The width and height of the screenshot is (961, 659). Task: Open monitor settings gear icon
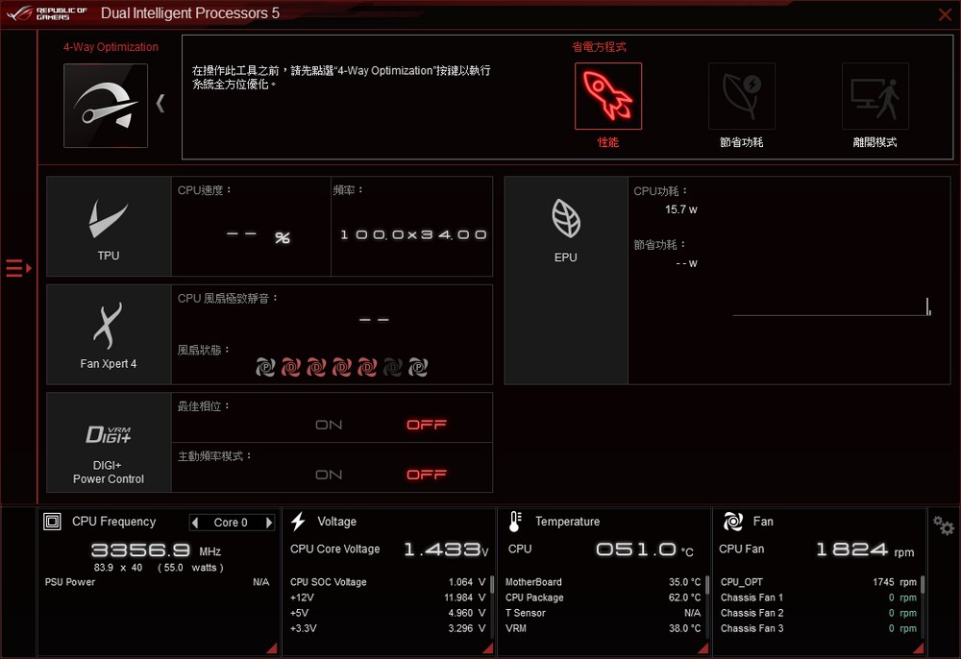[x=944, y=525]
